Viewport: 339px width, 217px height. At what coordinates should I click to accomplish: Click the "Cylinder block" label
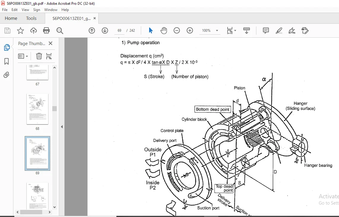(x=194, y=119)
